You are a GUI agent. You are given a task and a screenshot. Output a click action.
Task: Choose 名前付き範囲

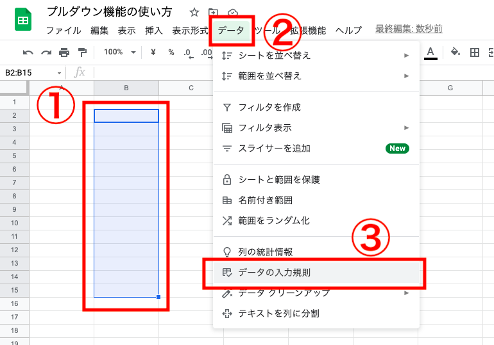[316, 200]
